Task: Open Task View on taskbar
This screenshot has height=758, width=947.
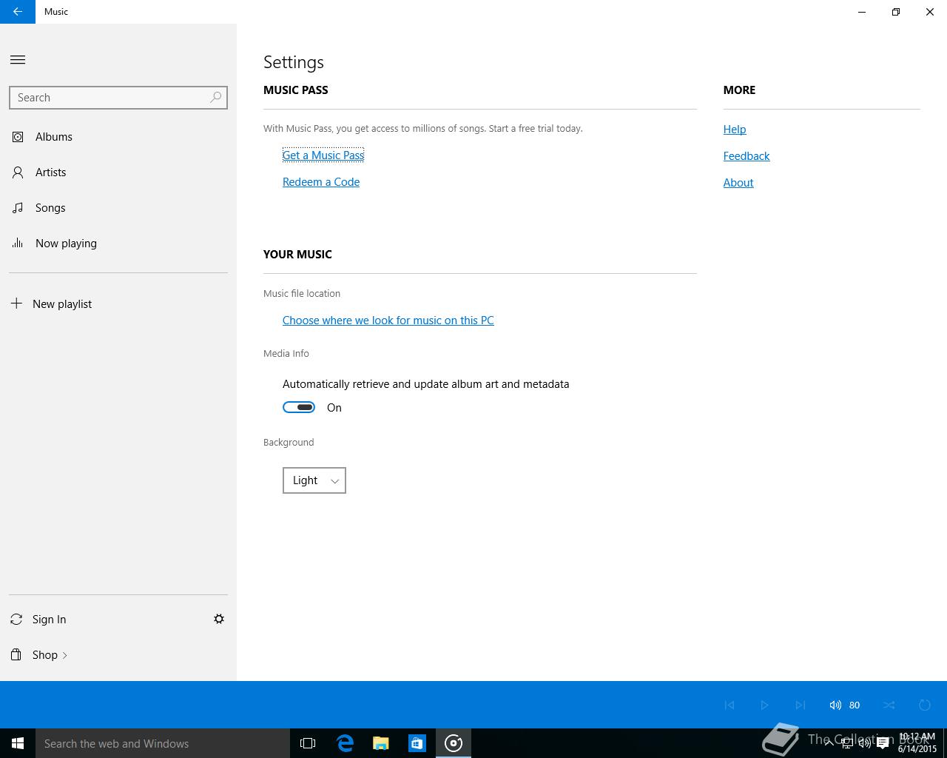Action: [x=308, y=743]
